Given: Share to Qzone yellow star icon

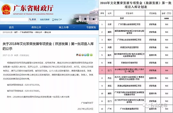Looking at the screenshot, I should pos(82,55).
